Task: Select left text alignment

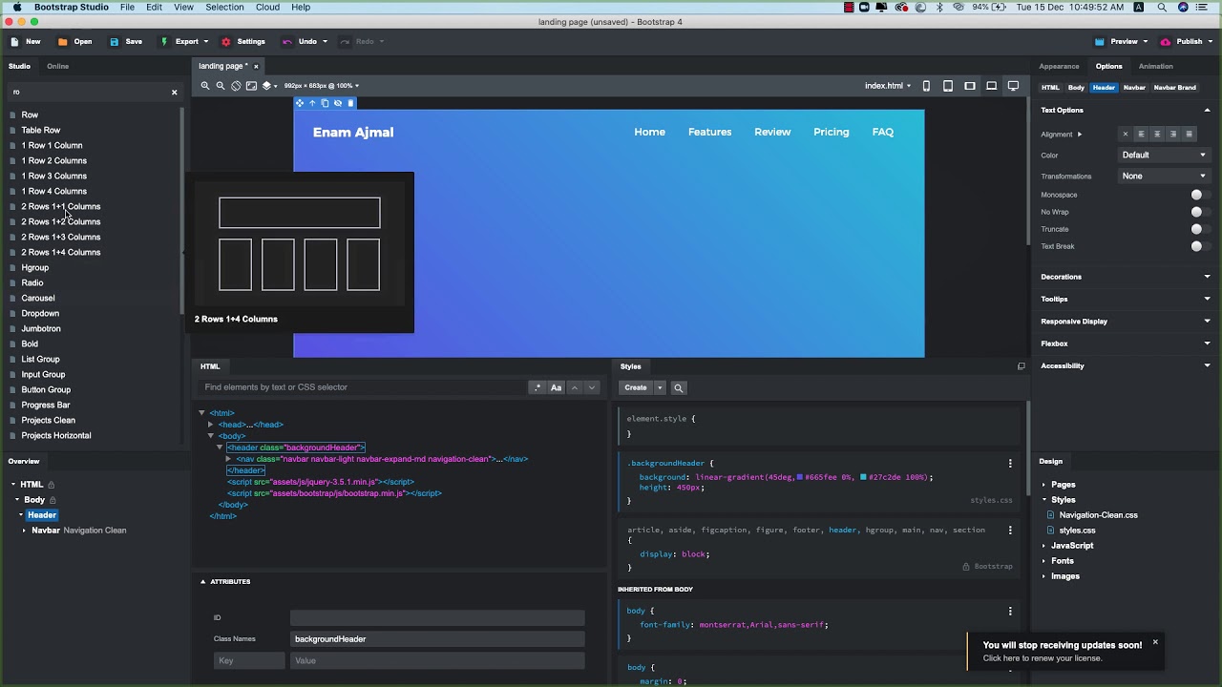Action: coord(1141,135)
